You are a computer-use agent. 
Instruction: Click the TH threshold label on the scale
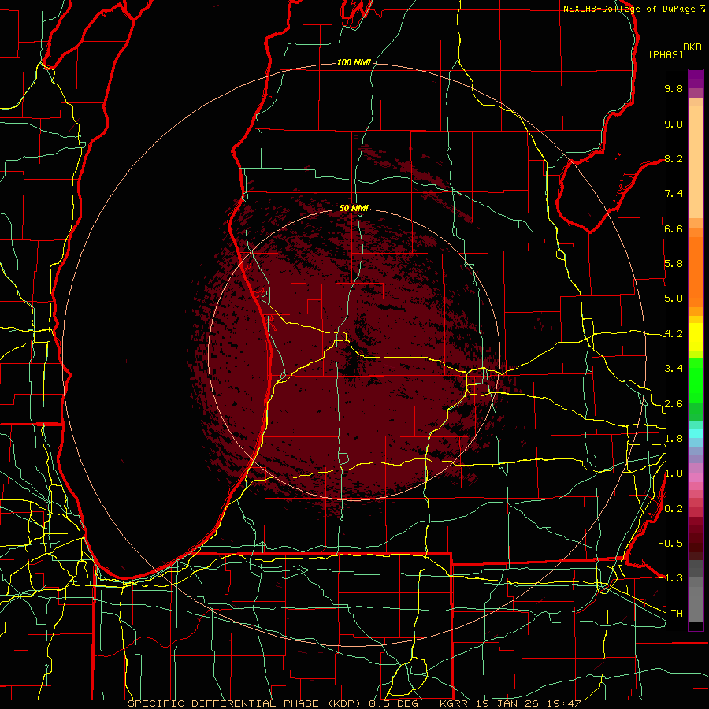point(677,613)
